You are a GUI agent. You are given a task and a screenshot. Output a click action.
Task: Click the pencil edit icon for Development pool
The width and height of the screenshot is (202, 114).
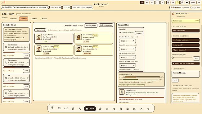click(x=28, y=47)
